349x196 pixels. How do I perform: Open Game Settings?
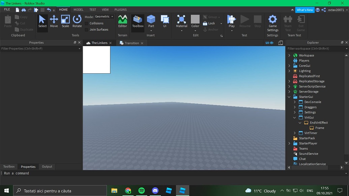point(273,23)
